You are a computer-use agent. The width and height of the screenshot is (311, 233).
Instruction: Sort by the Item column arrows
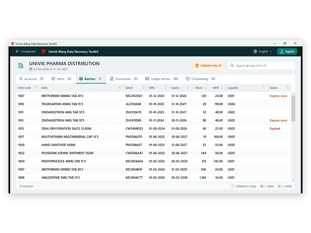point(120,88)
